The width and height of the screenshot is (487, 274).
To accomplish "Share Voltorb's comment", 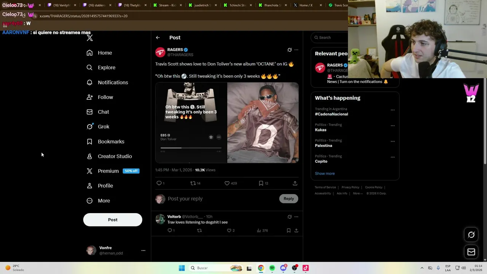I will (296, 231).
